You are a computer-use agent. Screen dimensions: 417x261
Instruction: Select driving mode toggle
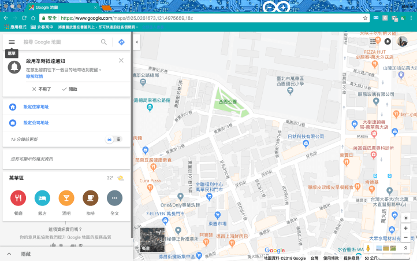pos(109,139)
